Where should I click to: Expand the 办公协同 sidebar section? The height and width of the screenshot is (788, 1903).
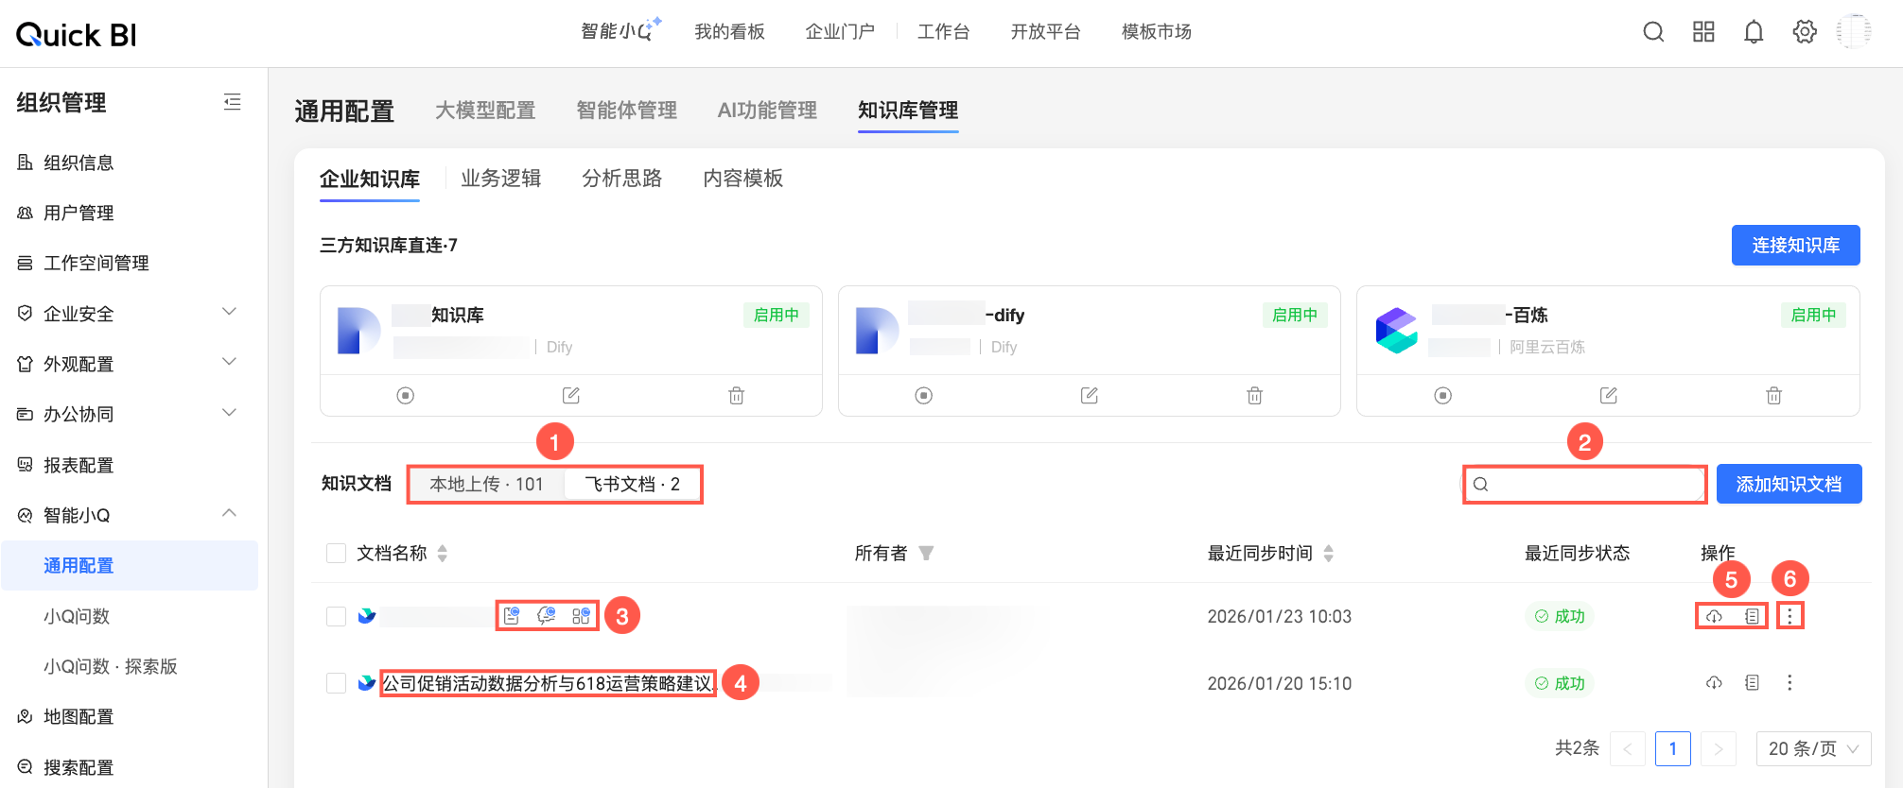pyautogui.click(x=229, y=413)
